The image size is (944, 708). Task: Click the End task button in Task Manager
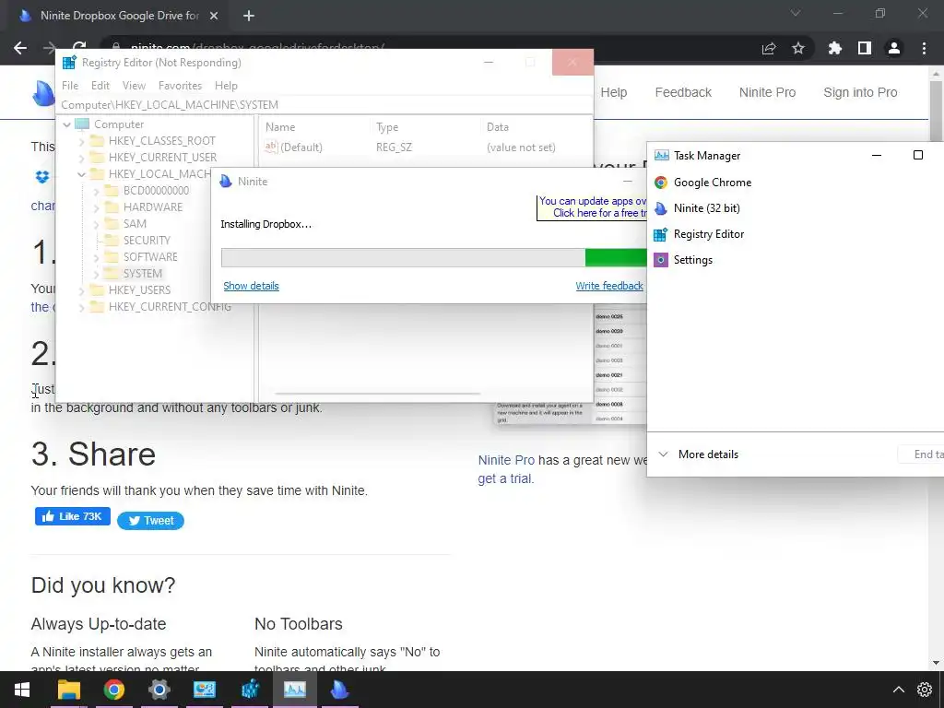(x=921, y=454)
